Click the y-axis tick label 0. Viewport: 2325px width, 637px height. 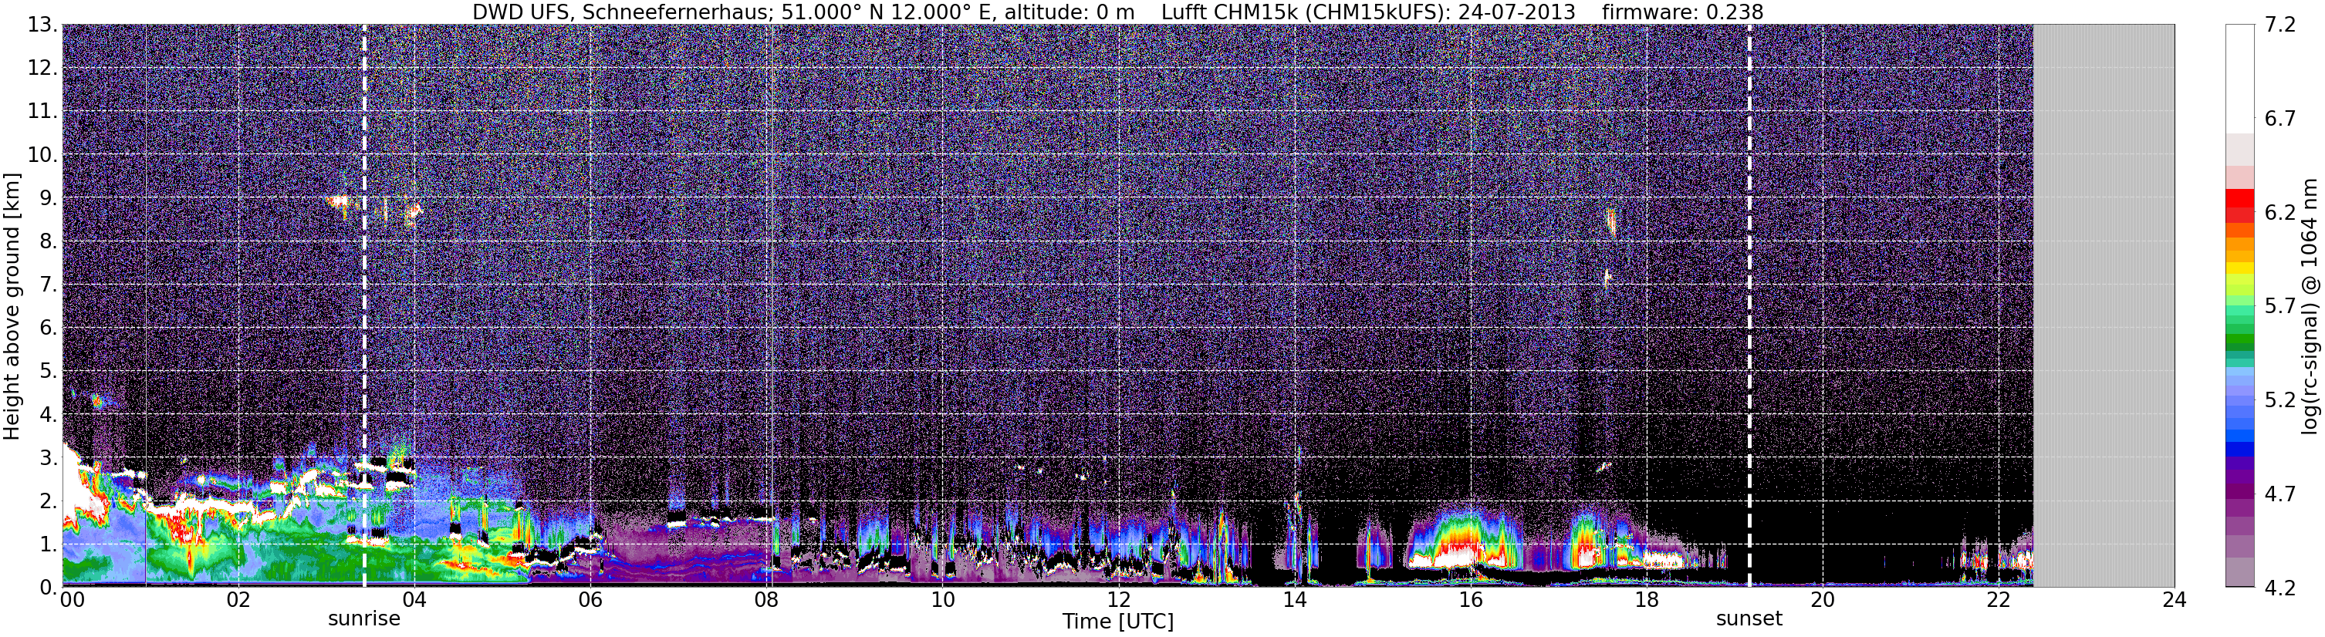click(49, 588)
